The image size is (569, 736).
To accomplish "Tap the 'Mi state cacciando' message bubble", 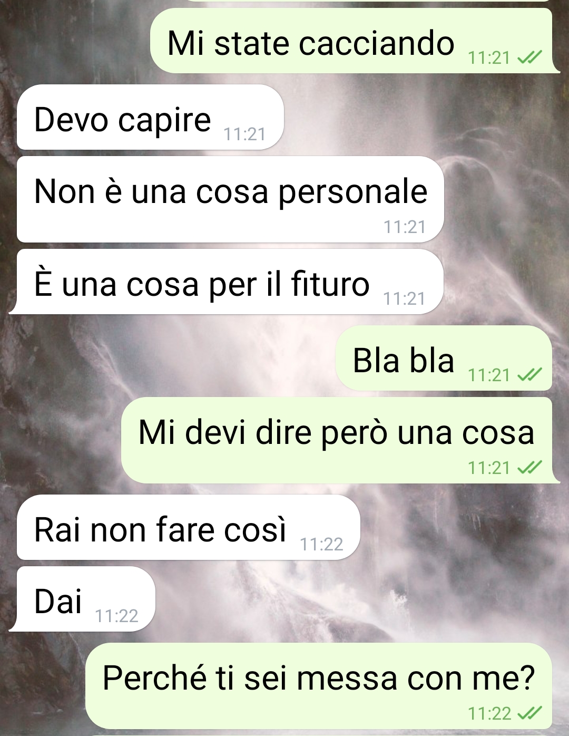I will 353,41.
